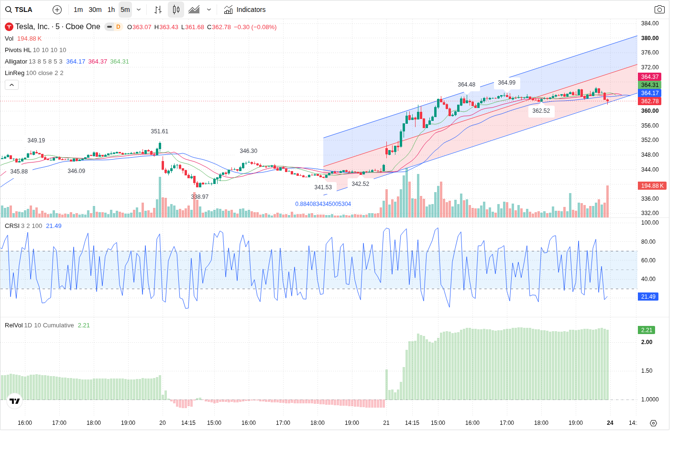Click the 338.97 pivot low label
Screen dimensions: 679x454
click(x=200, y=197)
